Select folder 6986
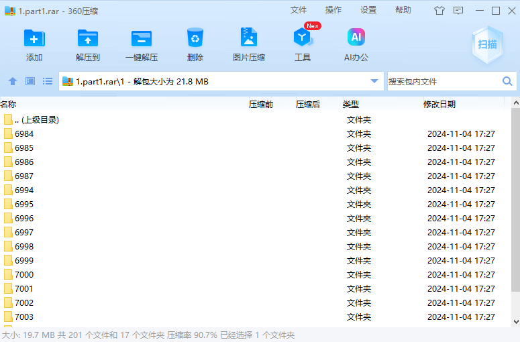 click(x=256, y=162)
